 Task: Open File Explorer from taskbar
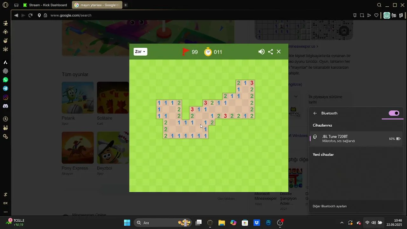click(222, 223)
